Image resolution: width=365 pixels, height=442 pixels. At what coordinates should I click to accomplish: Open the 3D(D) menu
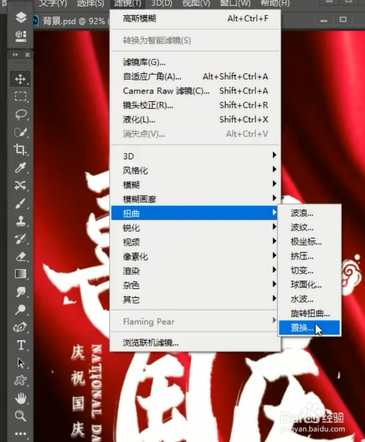(x=161, y=4)
